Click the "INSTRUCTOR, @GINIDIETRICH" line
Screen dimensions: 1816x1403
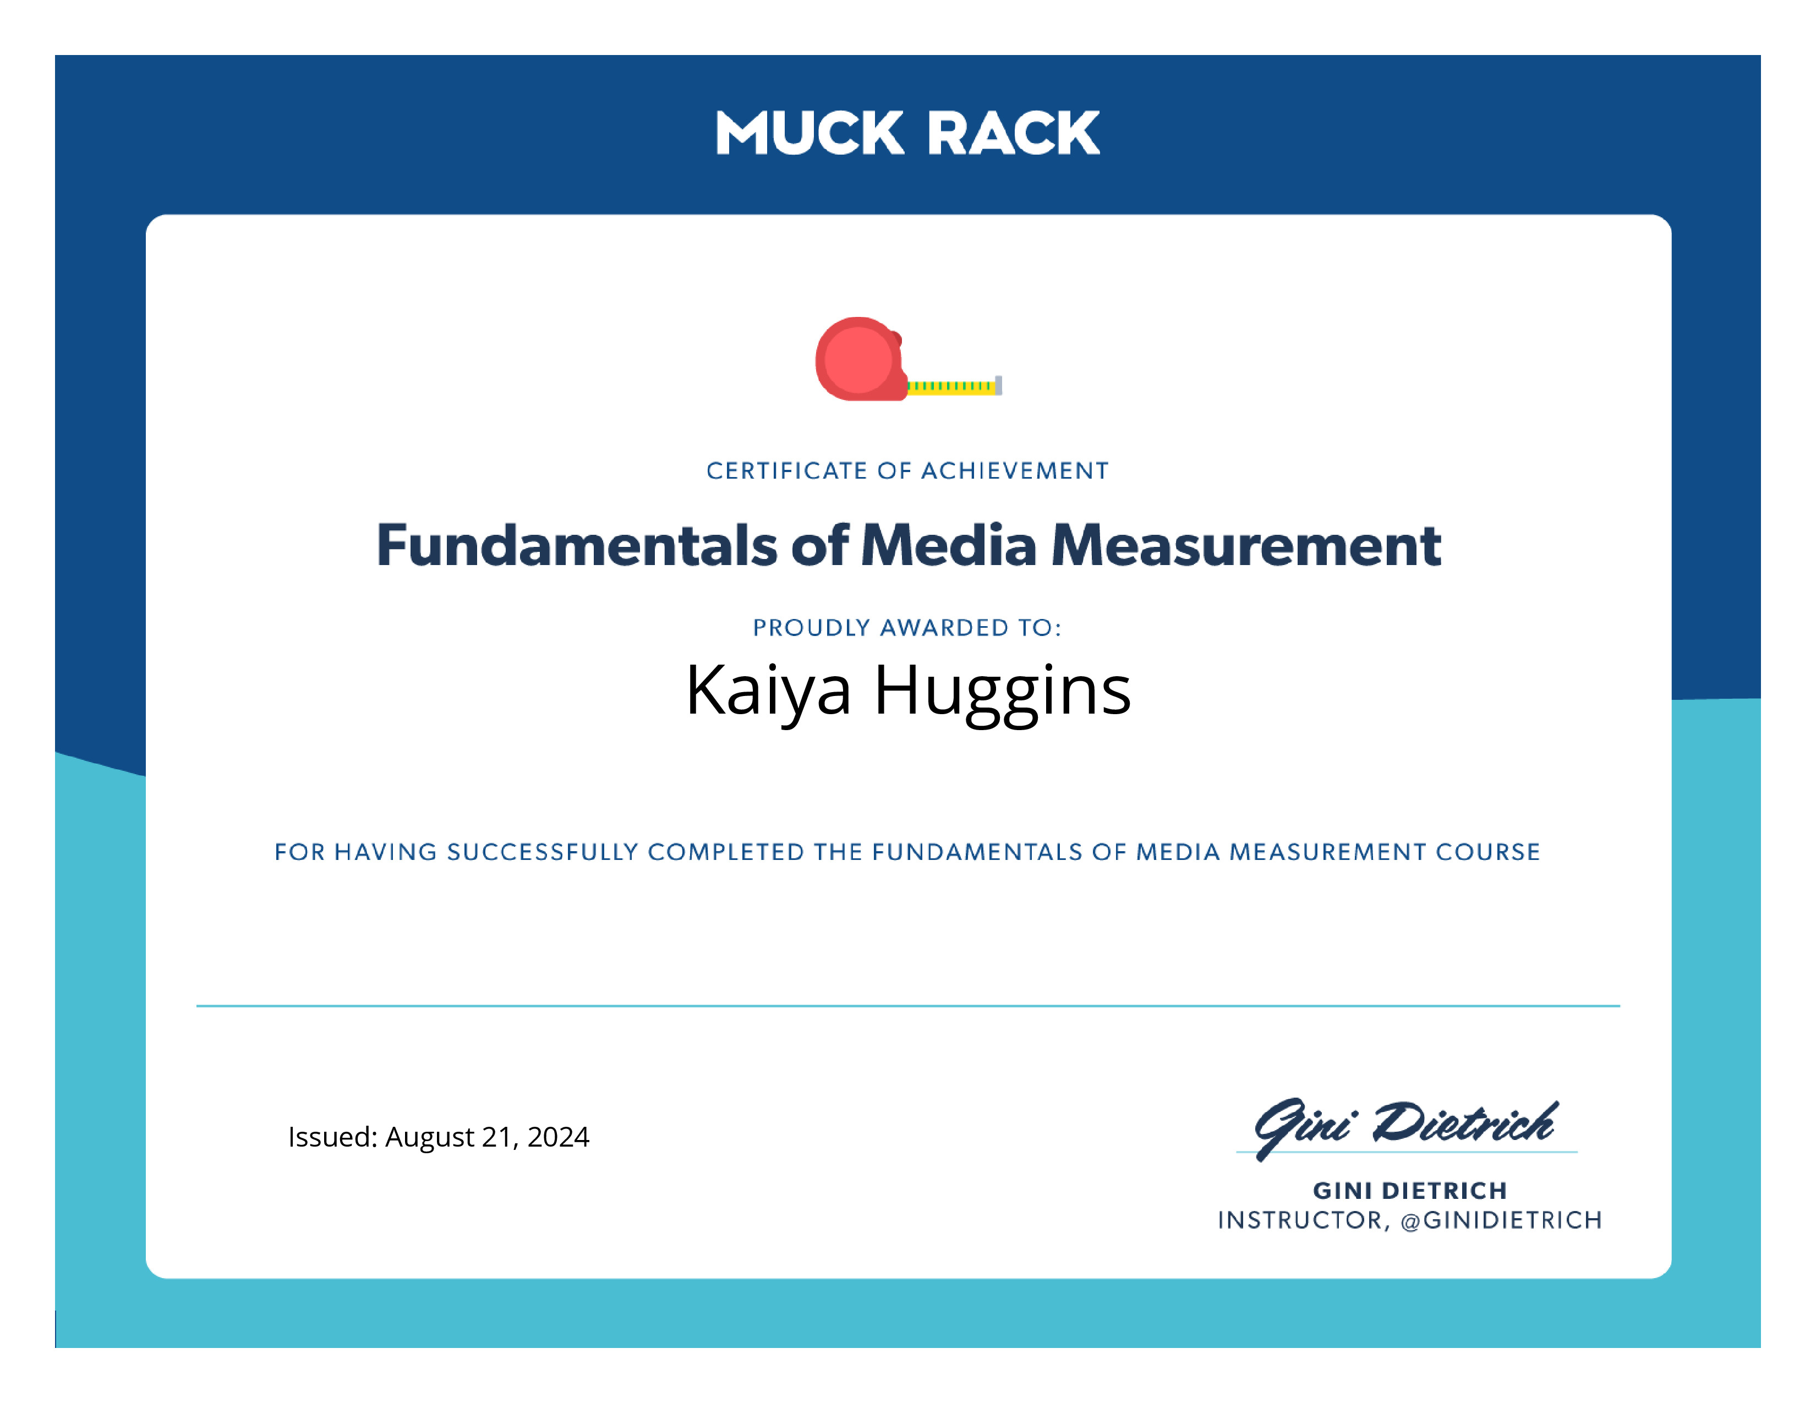click(1410, 1220)
